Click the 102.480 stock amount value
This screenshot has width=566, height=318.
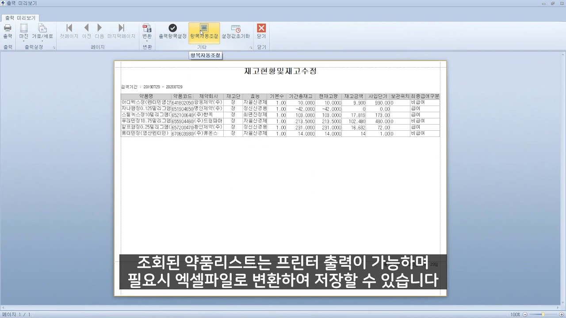[x=357, y=121]
